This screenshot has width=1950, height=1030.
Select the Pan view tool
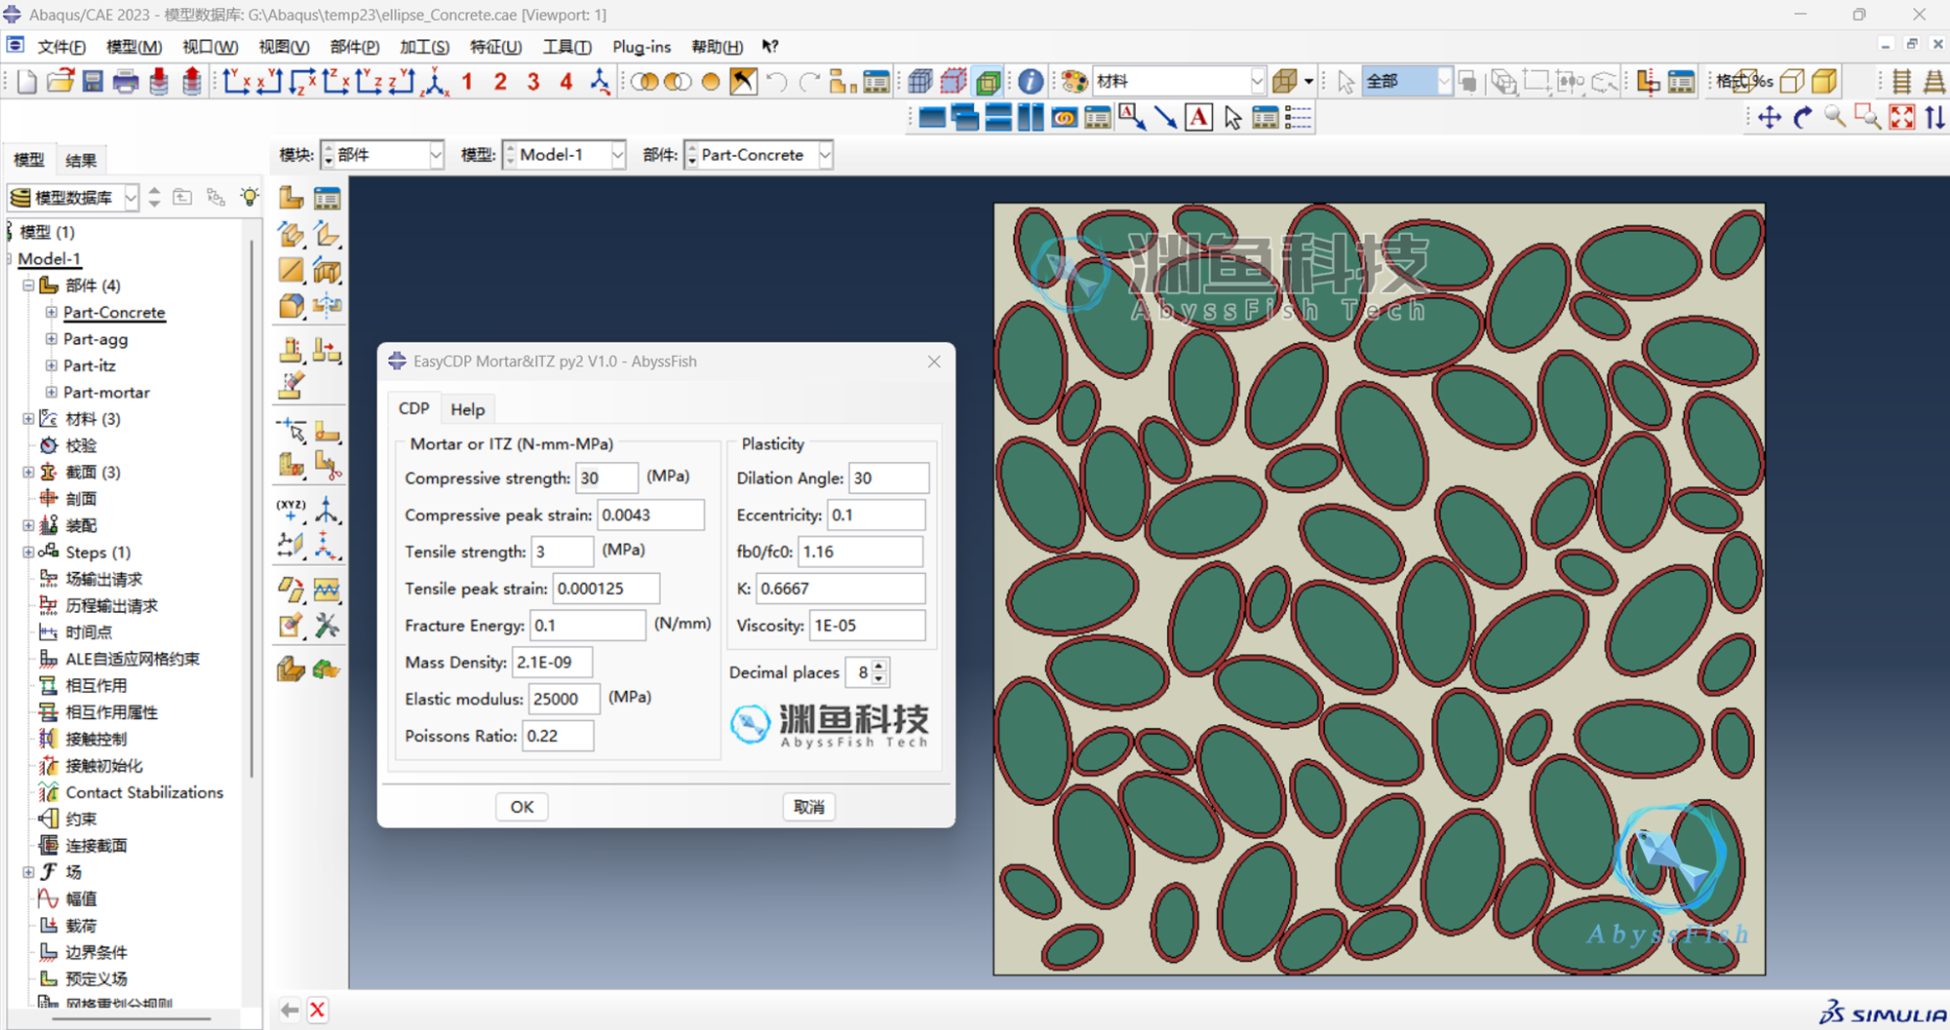tap(1770, 118)
